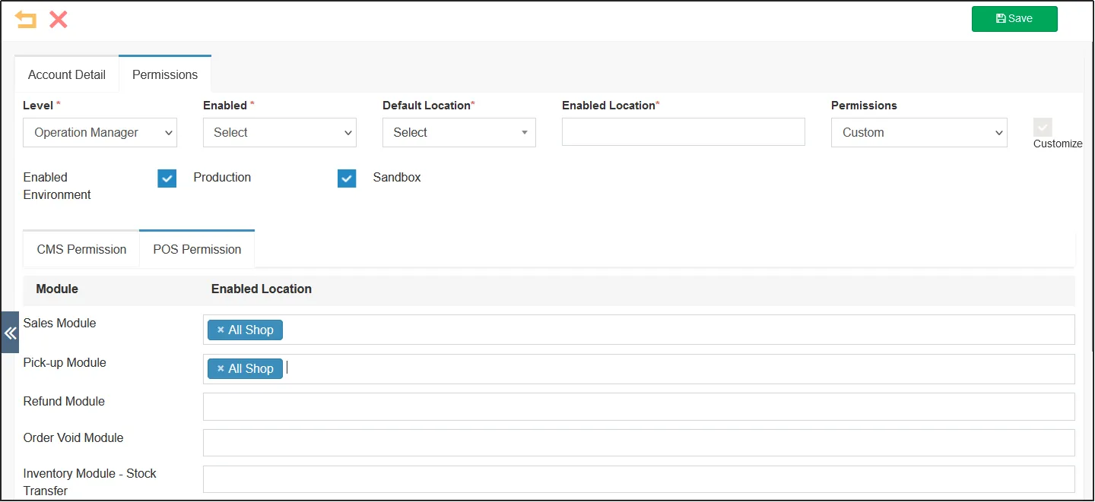Toggle the Customize checkbox

click(1043, 127)
